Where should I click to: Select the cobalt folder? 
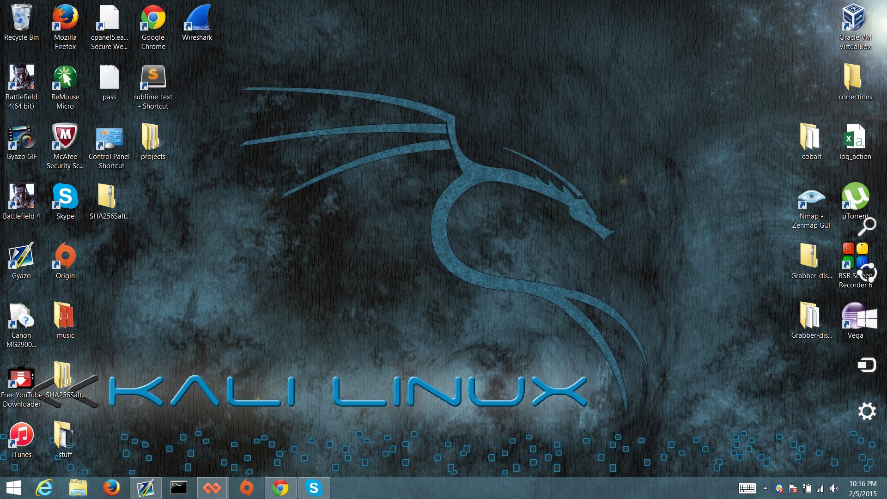811,142
